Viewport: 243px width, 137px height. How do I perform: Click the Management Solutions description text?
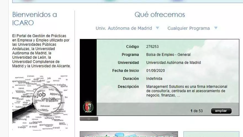tap(187, 91)
